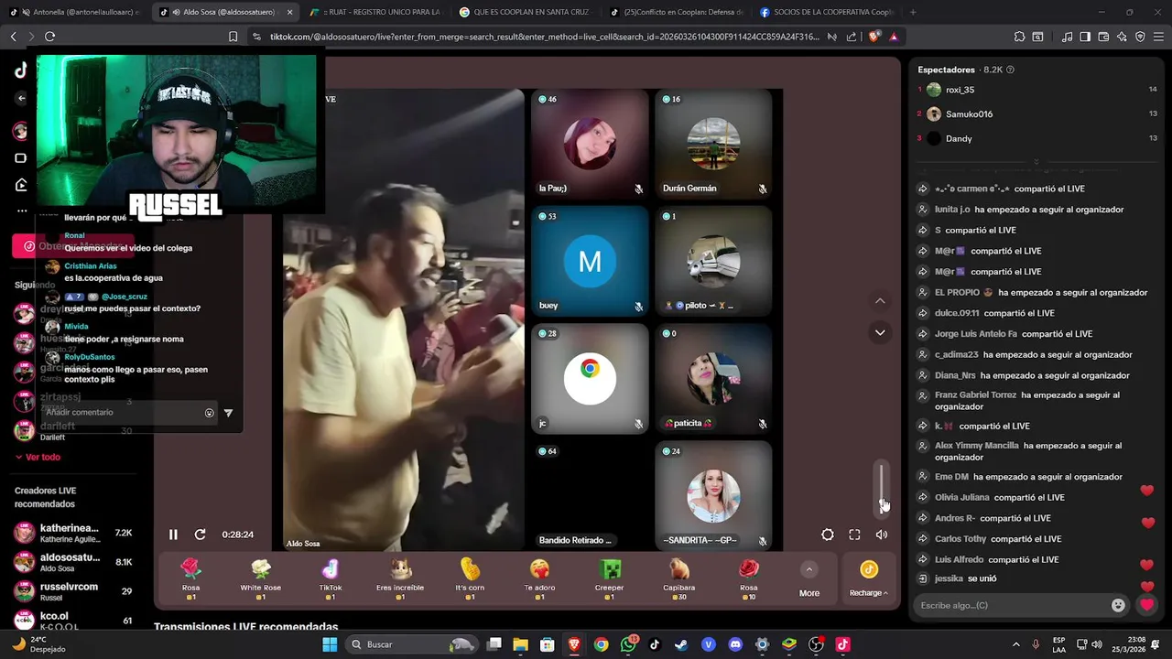Click muted mic icon on la Pau;) tile
Screen dimensions: 1172x659
pos(638,189)
